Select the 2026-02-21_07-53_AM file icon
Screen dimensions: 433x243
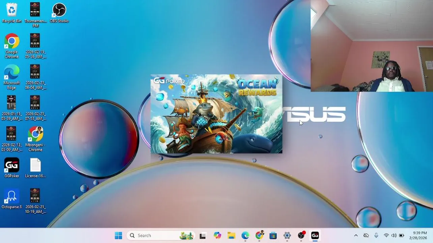(35, 108)
